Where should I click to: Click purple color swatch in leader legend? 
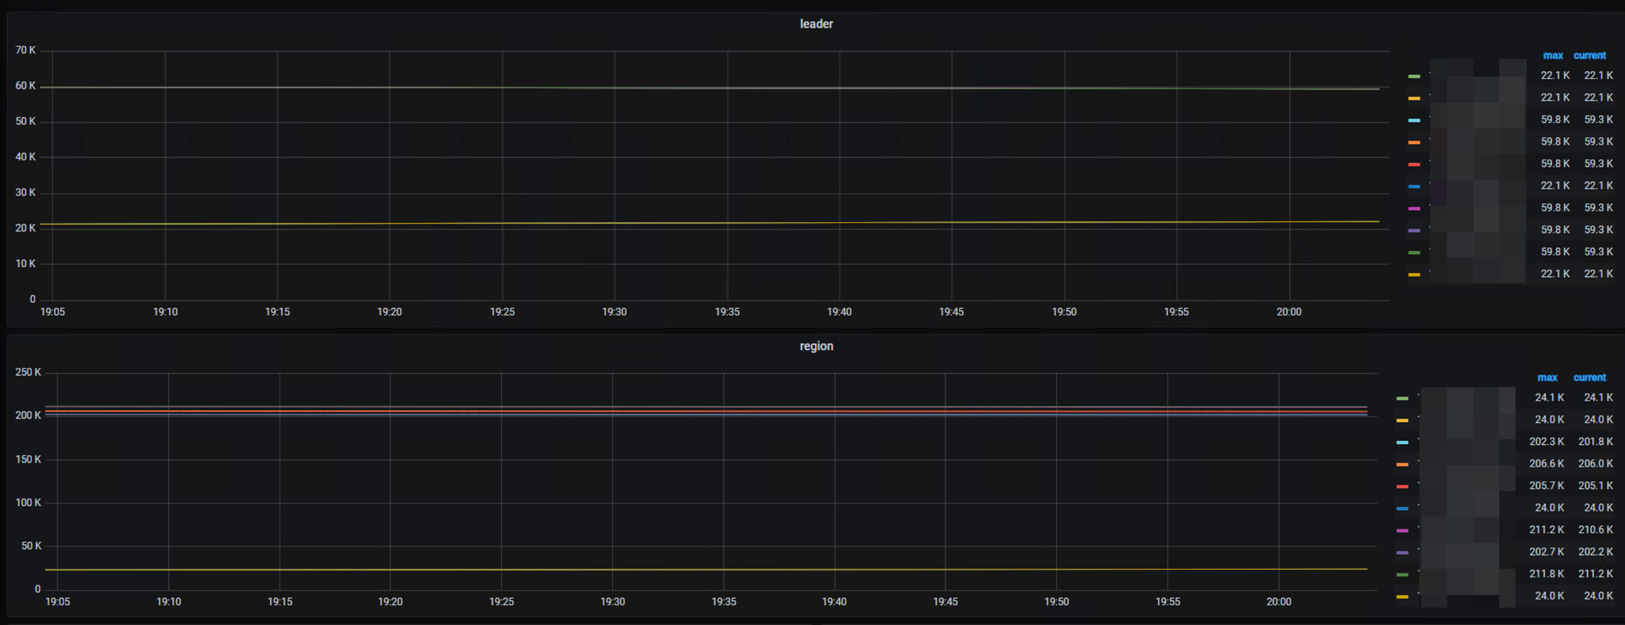click(1414, 230)
